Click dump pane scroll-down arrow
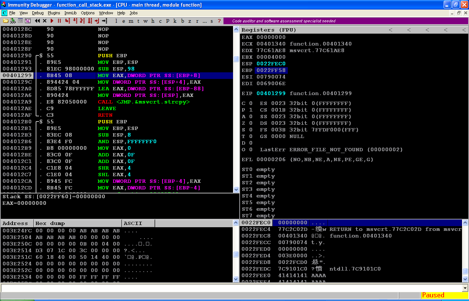 coord(236,279)
